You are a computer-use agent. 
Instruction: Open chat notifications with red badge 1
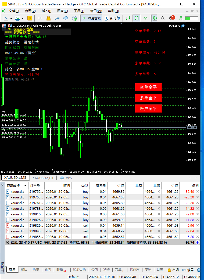click(x=172, y=18)
